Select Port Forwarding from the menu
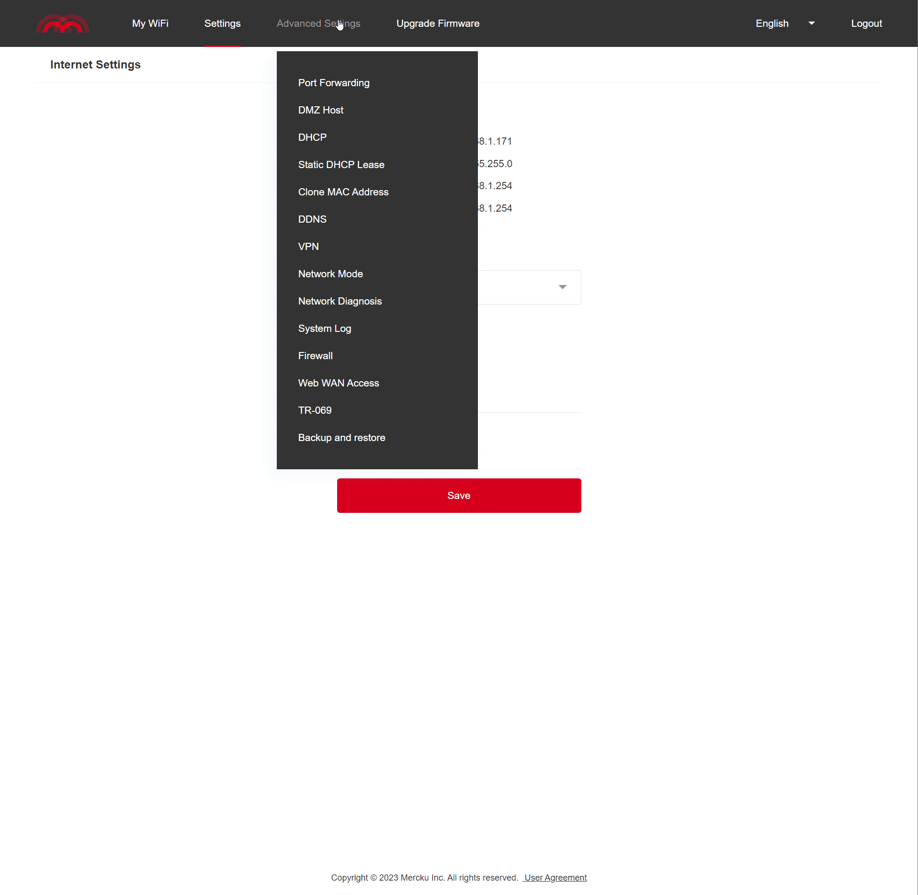918x895 pixels. click(333, 83)
